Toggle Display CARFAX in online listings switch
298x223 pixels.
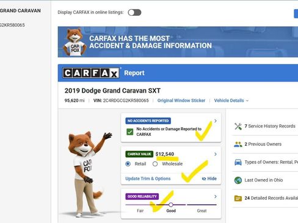pos(134,12)
